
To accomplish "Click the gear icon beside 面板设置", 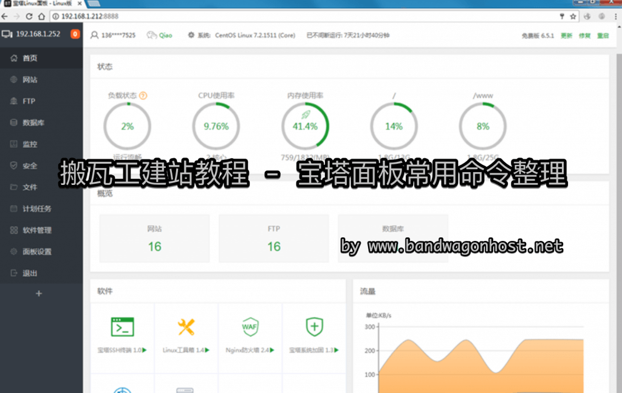I will (14, 251).
